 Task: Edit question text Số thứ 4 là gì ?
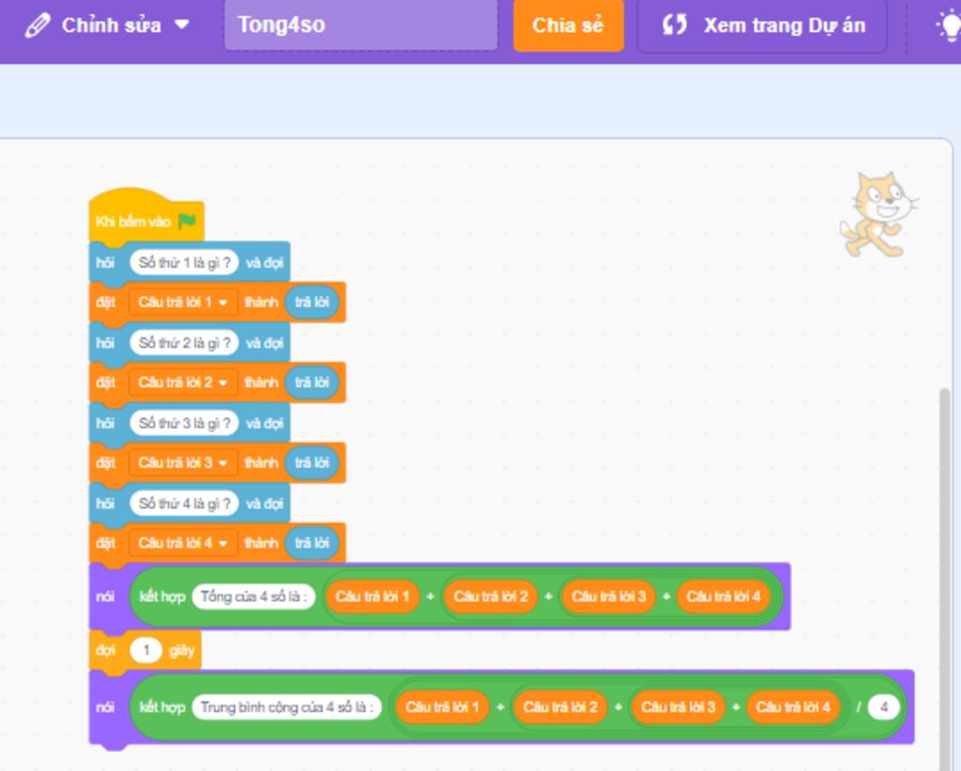click(x=184, y=503)
